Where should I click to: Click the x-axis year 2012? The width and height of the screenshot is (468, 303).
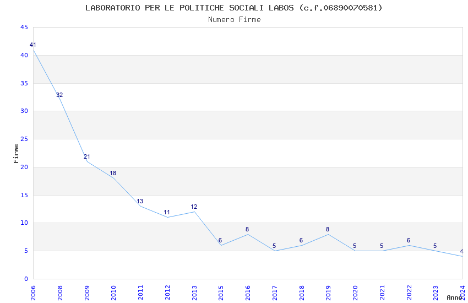[167, 293]
